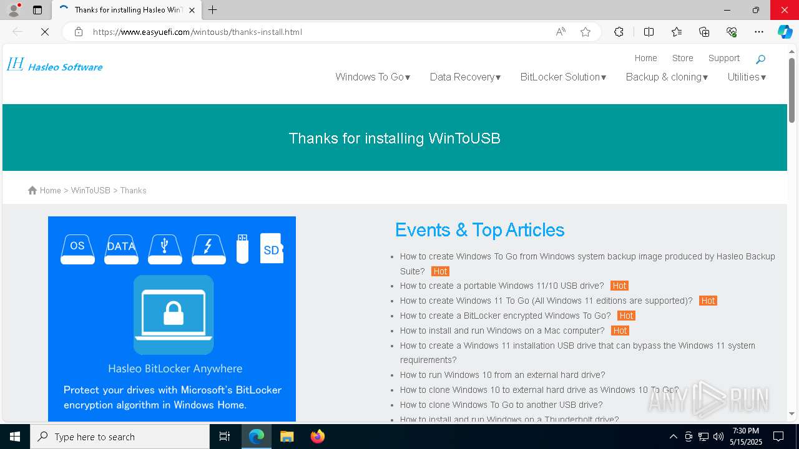The image size is (799, 449).
Task: Open the Copilot sidebar icon
Action: (785, 32)
